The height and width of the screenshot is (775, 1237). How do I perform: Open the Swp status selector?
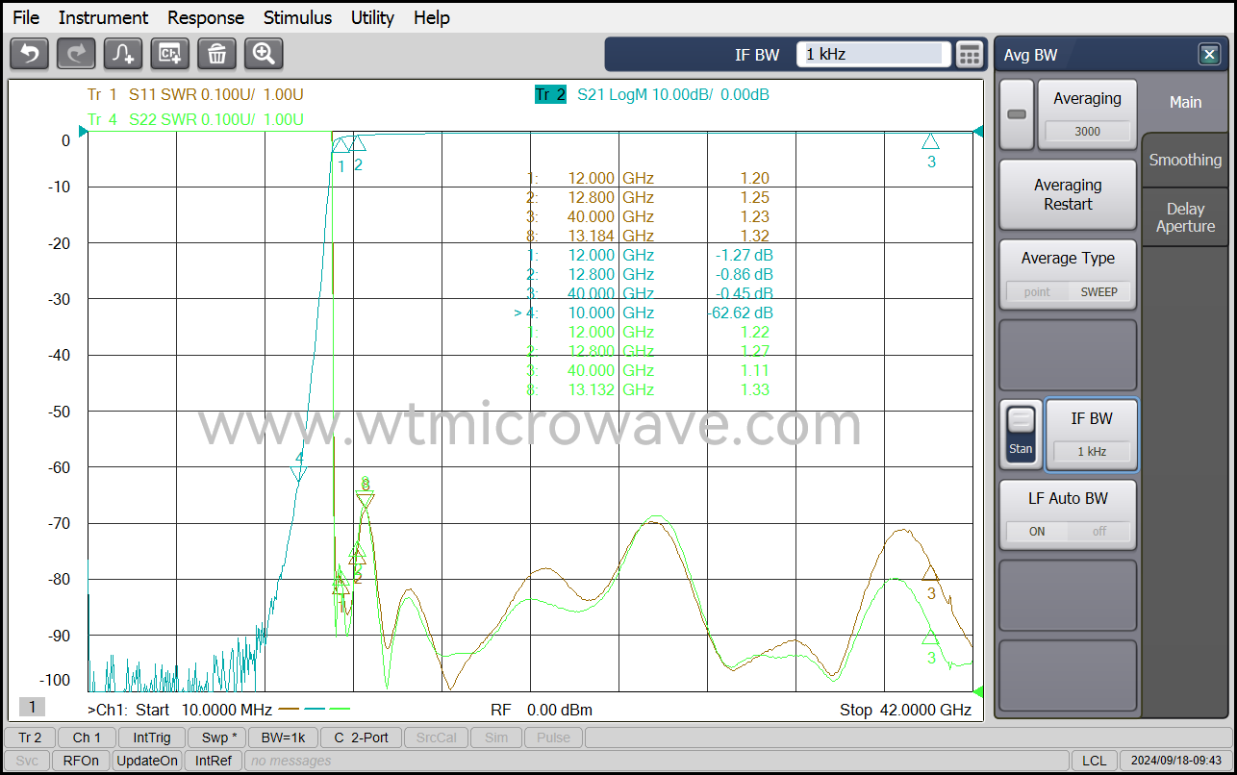coord(216,737)
